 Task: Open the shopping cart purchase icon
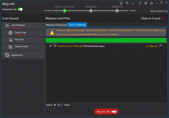tap(146, 3)
